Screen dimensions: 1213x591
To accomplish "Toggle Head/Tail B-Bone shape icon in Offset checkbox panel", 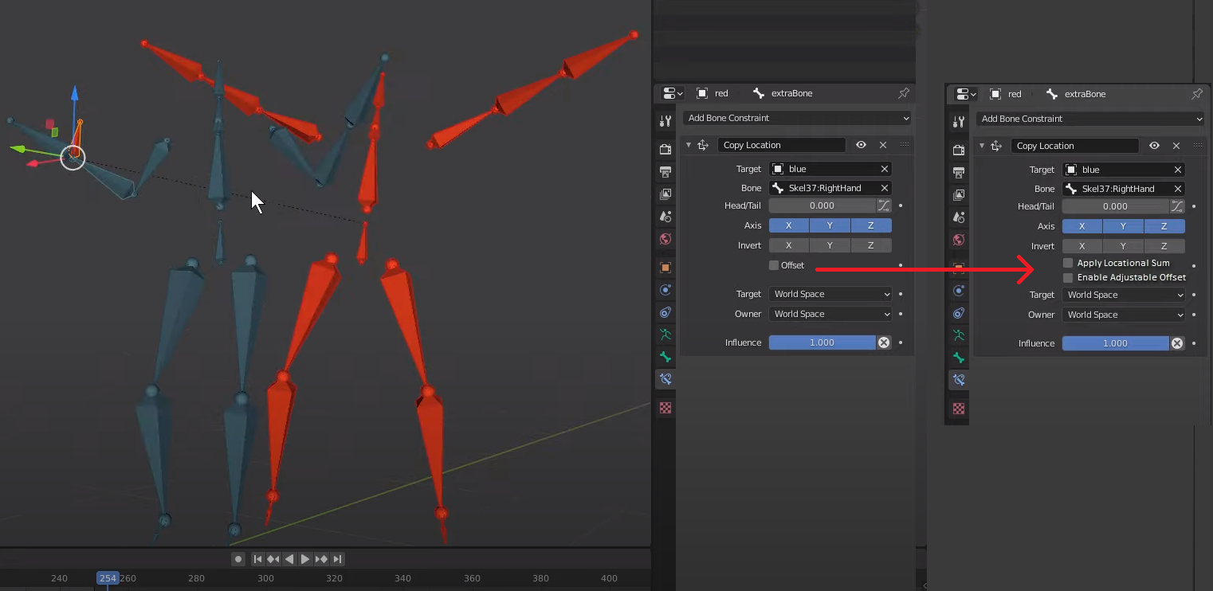I will [884, 205].
